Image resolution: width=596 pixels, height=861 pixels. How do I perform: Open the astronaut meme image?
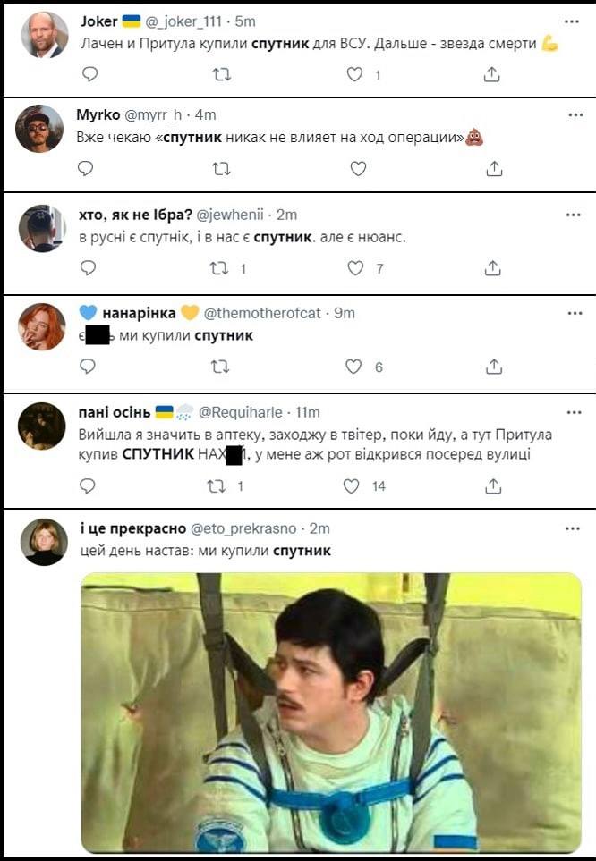pos(331,712)
